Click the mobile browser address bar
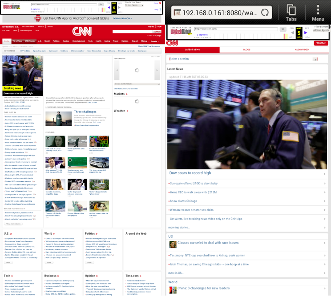The height and width of the screenshot is (296, 331). pyautogui.click(x=222, y=12)
